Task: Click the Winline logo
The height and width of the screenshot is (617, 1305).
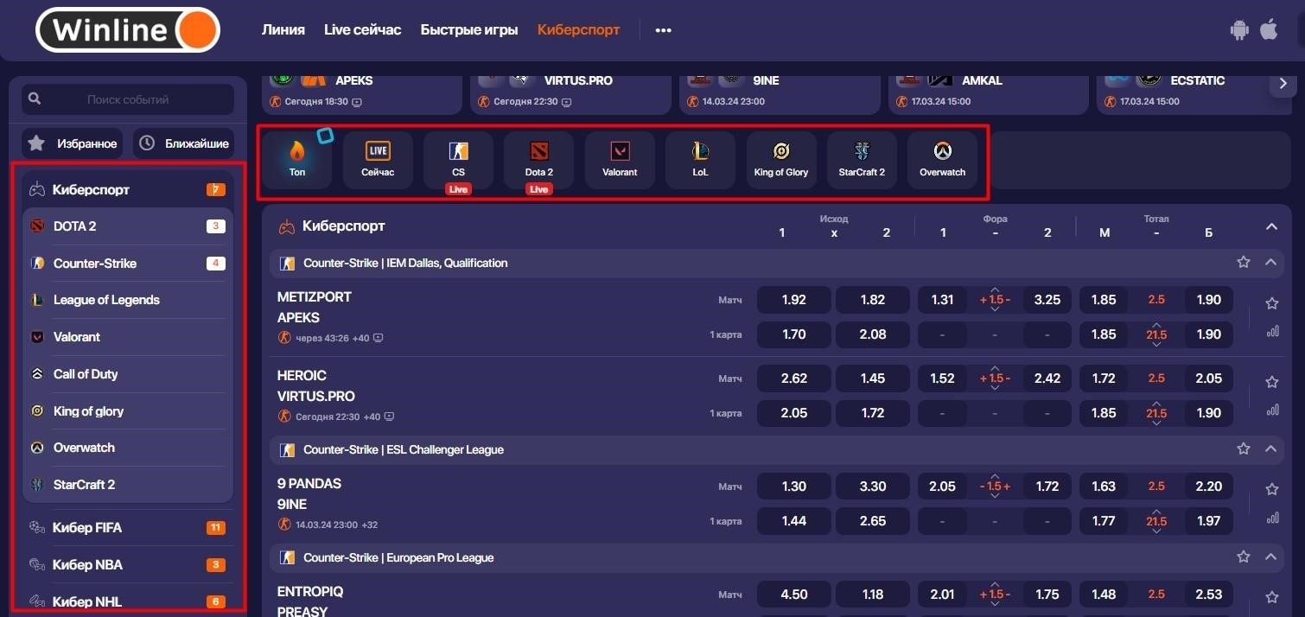Action: tap(128, 30)
